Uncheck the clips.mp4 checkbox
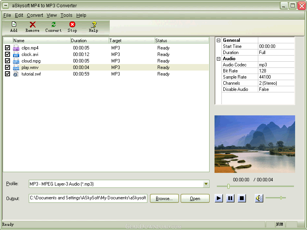Viewport: 307px width, 230px height. (7, 48)
